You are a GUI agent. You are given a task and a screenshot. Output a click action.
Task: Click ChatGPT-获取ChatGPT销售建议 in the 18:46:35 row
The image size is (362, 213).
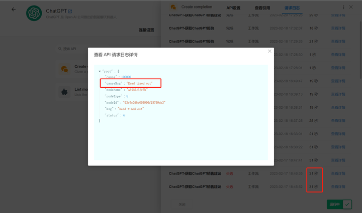(x=195, y=173)
